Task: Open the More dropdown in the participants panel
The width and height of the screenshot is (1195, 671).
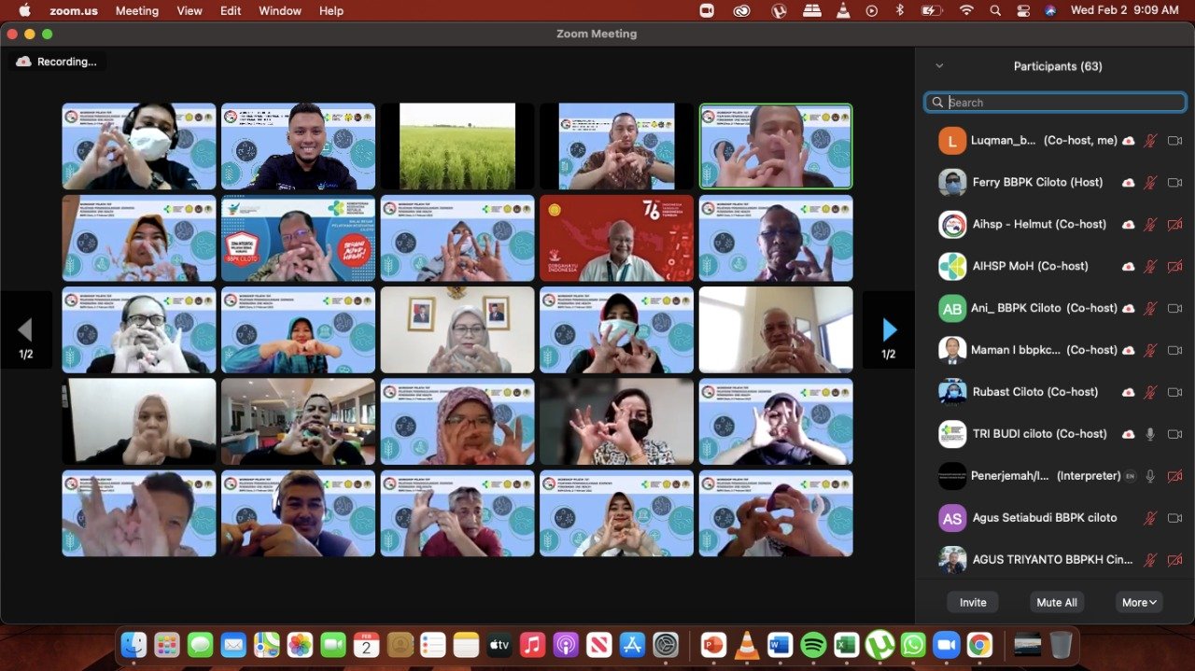Action: coord(1139,603)
